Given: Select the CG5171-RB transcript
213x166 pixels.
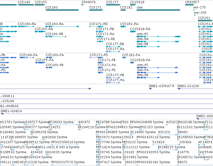Looking at the screenshot, I should pyautogui.click(x=100, y=32).
